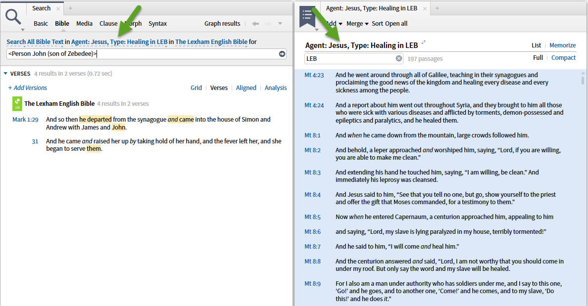Click the Agent: Jesus, Type: Healing in LEB search link
The height and width of the screenshot is (306, 588).
coord(119,42)
